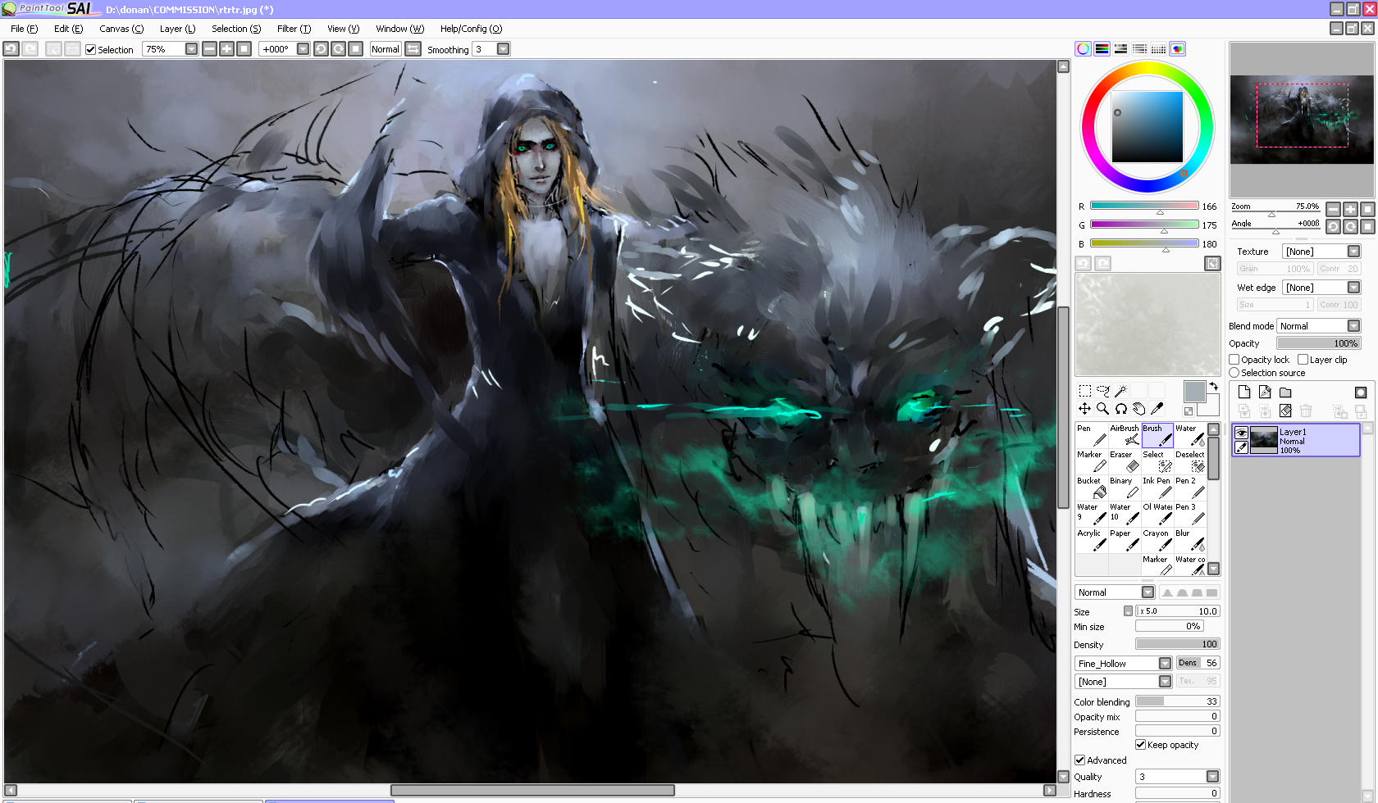Uncheck the Keep opacity checkbox
This screenshot has width=1378, height=803.
click(1141, 745)
